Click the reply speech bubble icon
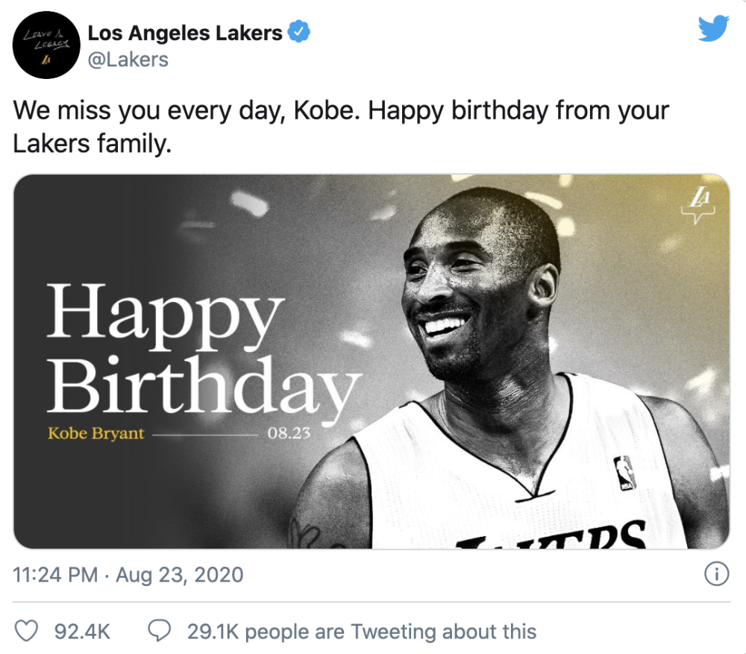Viewport: 746px width, 654px height. pyautogui.click(x=160, y=632)
